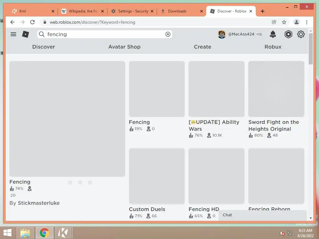The height and width of the screenshot is (239, 319).
Task: Click the [UPDATE] Ability Wars title
Action: tap(214, 125)
